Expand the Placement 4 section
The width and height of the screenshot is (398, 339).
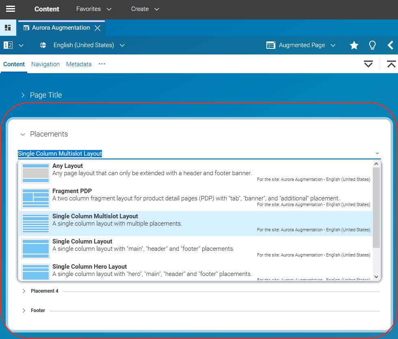(24, 291)
